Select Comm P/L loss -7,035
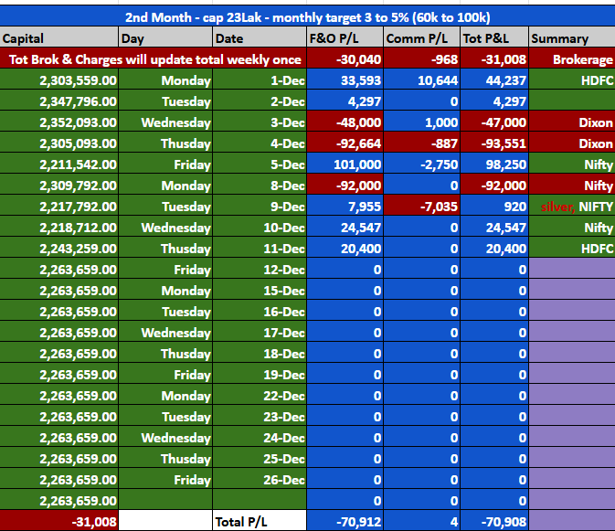Image resolution: width=615 pixels, height=531 pixels. click(421, 207)
